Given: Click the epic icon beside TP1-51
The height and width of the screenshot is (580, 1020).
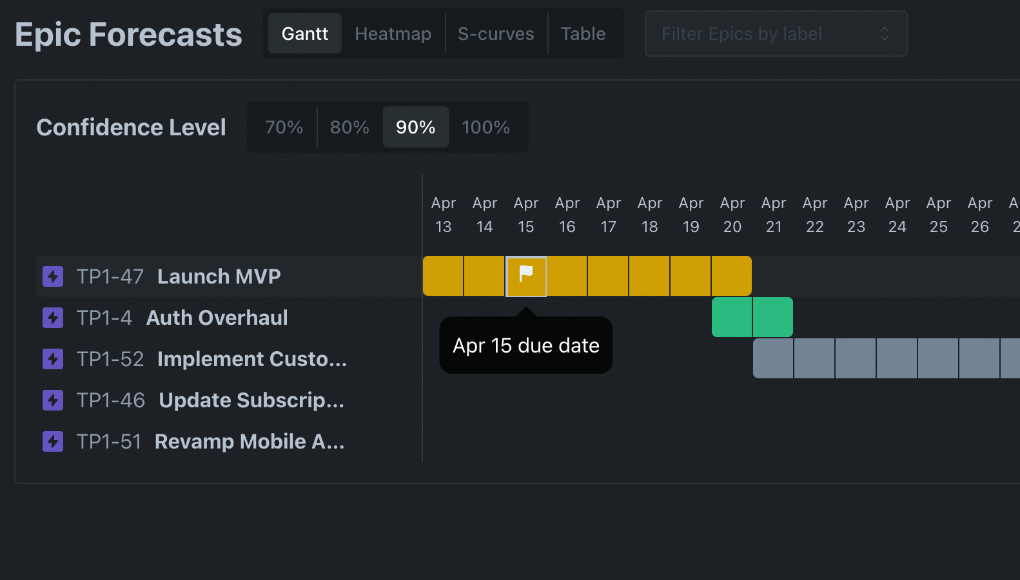Looking at the screenshot, I should point(53,441).
